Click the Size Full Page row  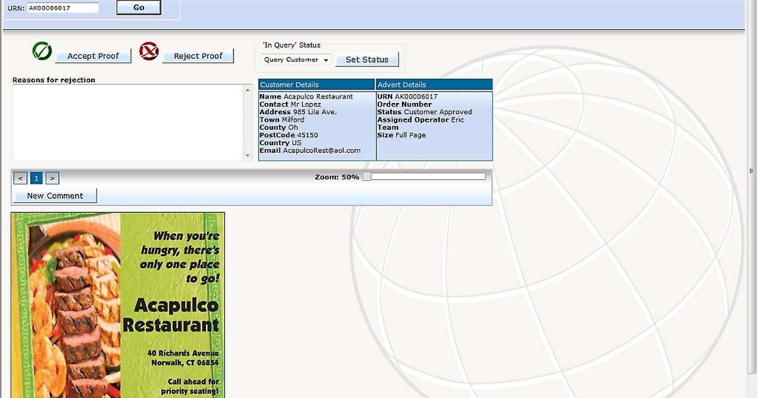(x=402, y=135)
